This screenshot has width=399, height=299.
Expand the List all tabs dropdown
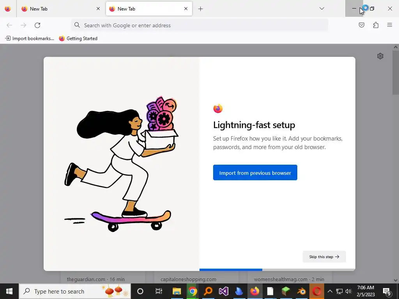pos(321,9)
